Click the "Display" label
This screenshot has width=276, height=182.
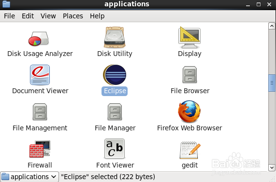(189, 54)
